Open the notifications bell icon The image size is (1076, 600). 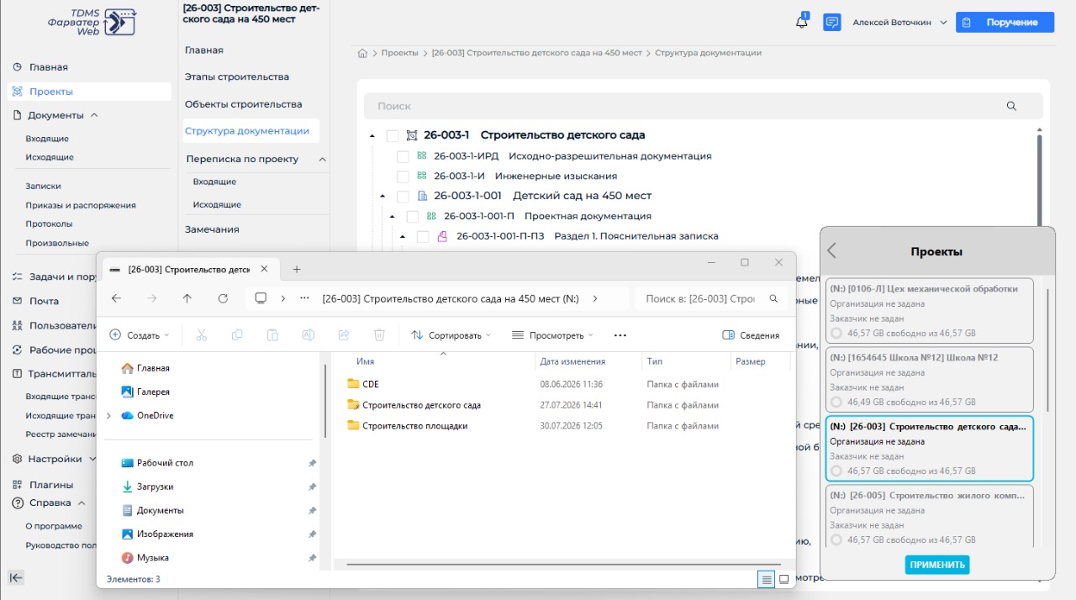[x=802, y=22]
